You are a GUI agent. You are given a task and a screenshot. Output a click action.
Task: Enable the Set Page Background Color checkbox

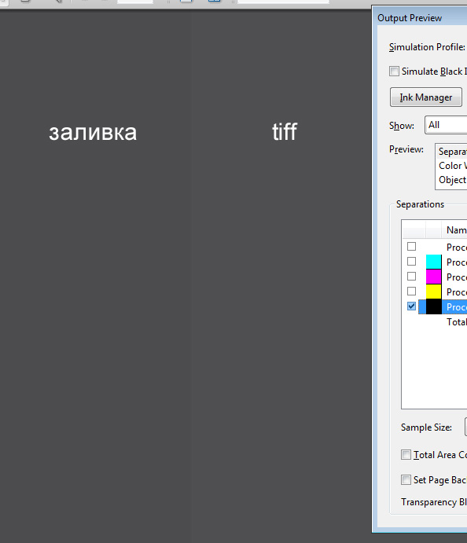(406, 479)
